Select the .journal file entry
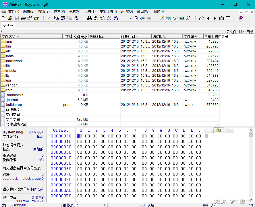Screen dimensions: 255x207 (110, 100)
